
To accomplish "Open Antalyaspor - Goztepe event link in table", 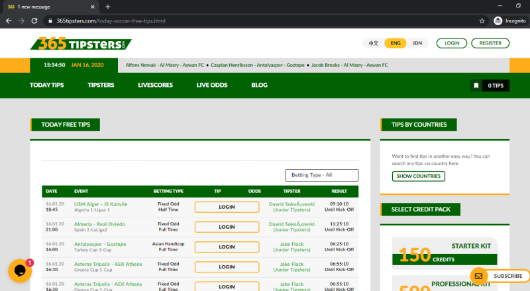I will pos(100,245).
